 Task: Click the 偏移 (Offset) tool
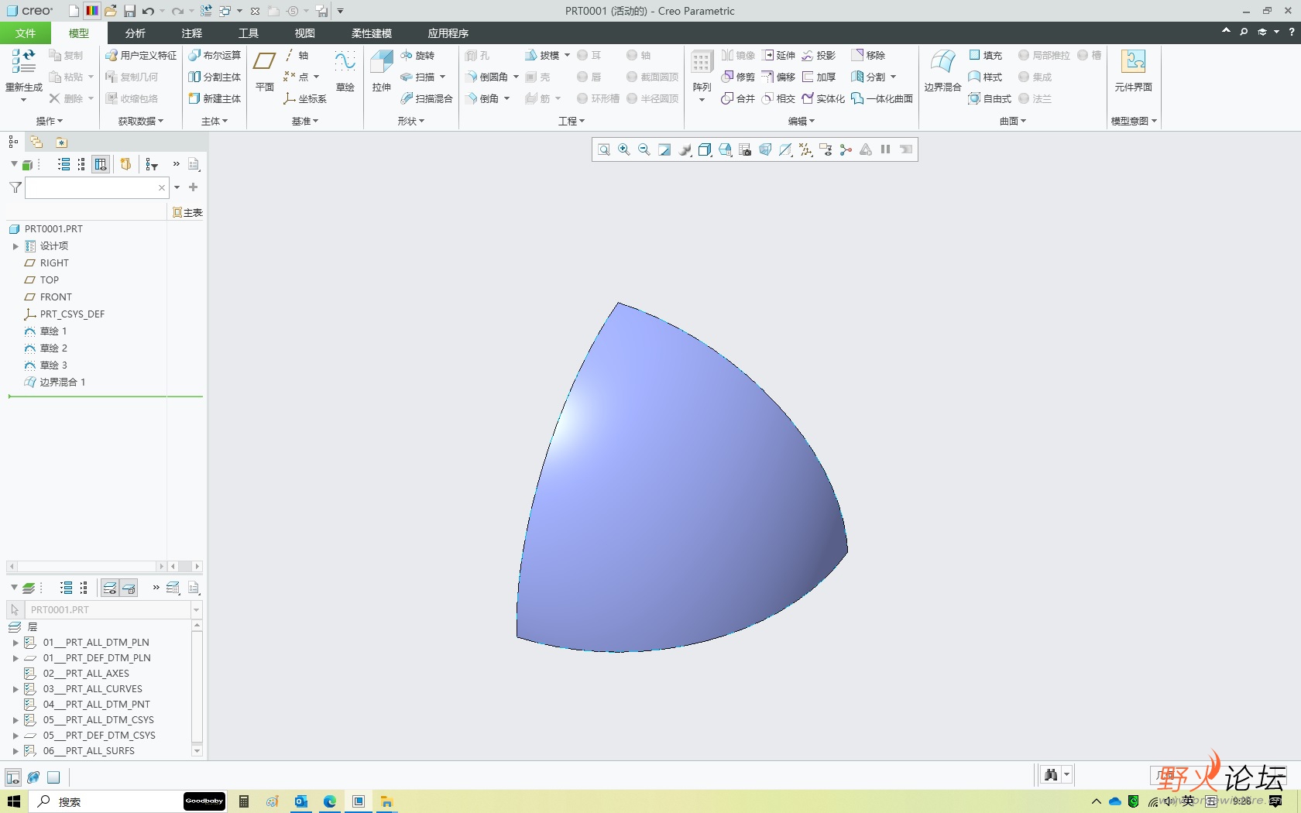coord(779,77)
